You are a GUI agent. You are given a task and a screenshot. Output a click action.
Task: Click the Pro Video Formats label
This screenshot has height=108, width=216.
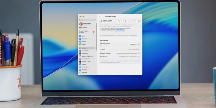(105, 43)
